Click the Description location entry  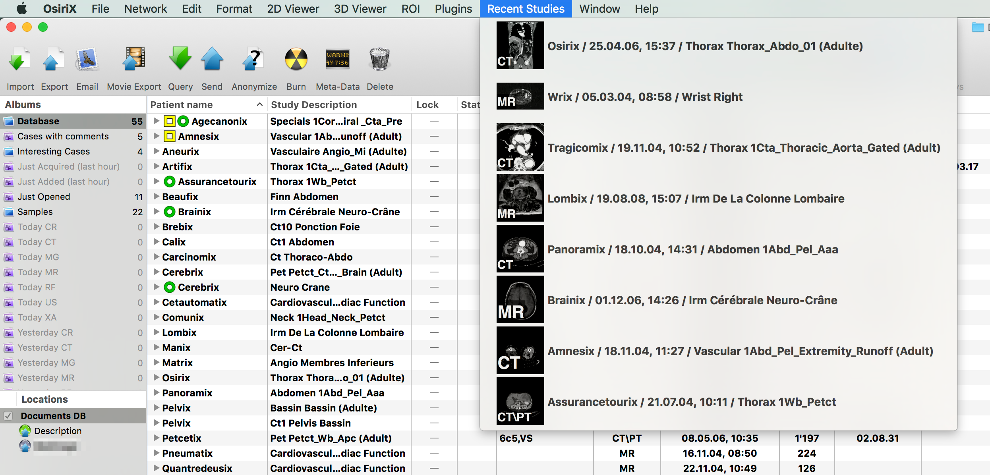(x=58, y=431)
